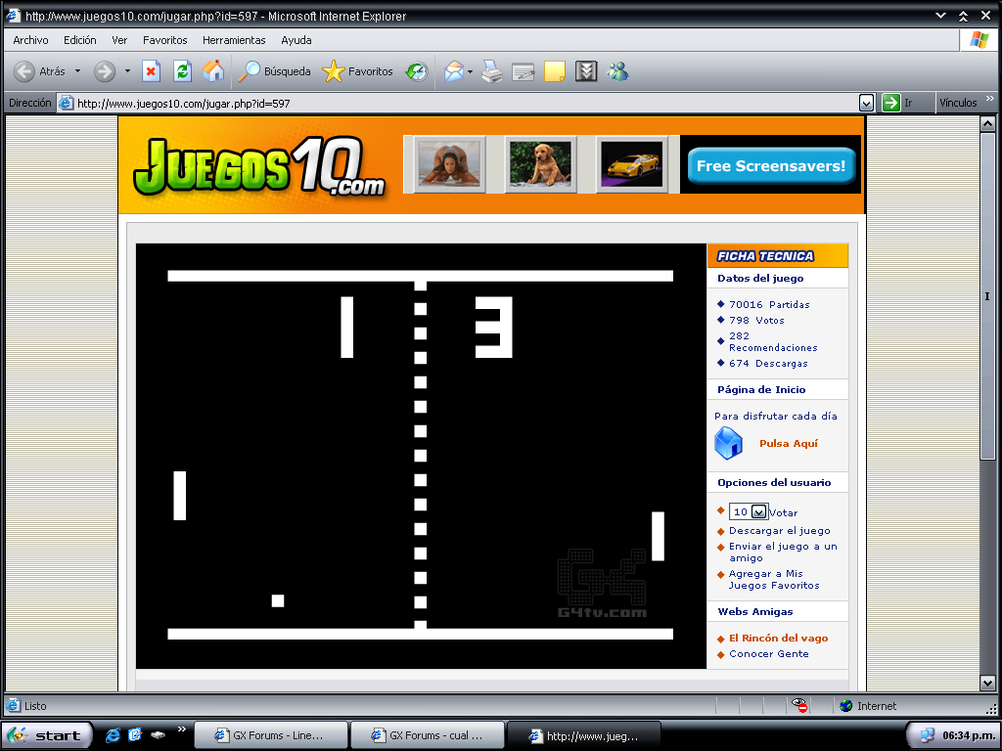Viewport: 1002px width, 751px height.
Task: Open the puppy screensaver thumbnail
Action: coord(540,164)
